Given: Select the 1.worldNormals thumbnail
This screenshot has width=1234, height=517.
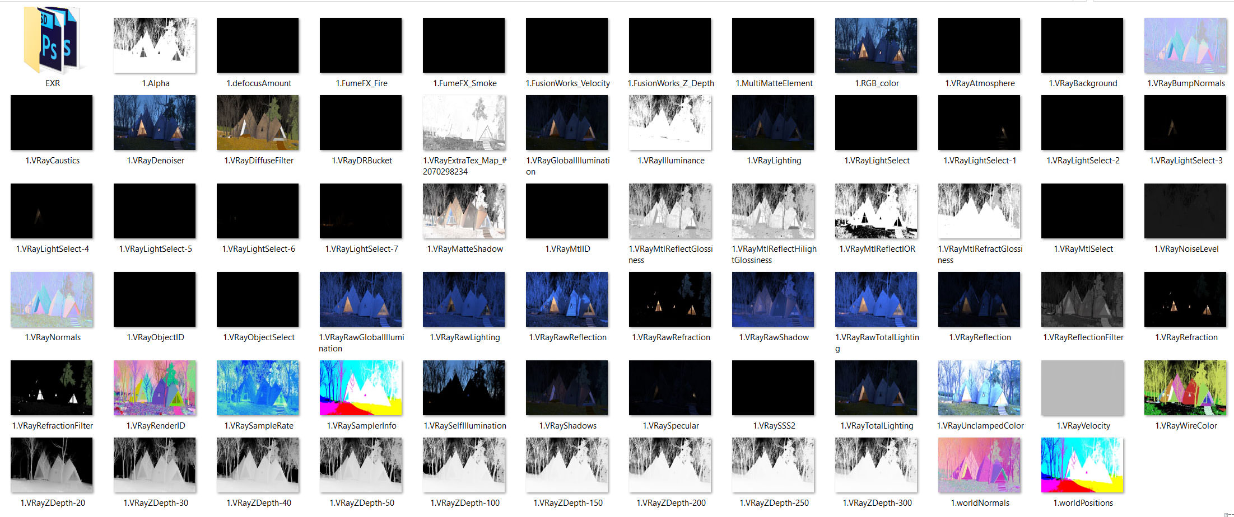Looking at the screenshot, I should click(x=979, y=465).
